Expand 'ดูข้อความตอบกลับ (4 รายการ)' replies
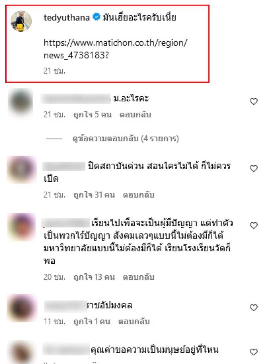Viewport: 267px width, 364px height. pos(125,139)
